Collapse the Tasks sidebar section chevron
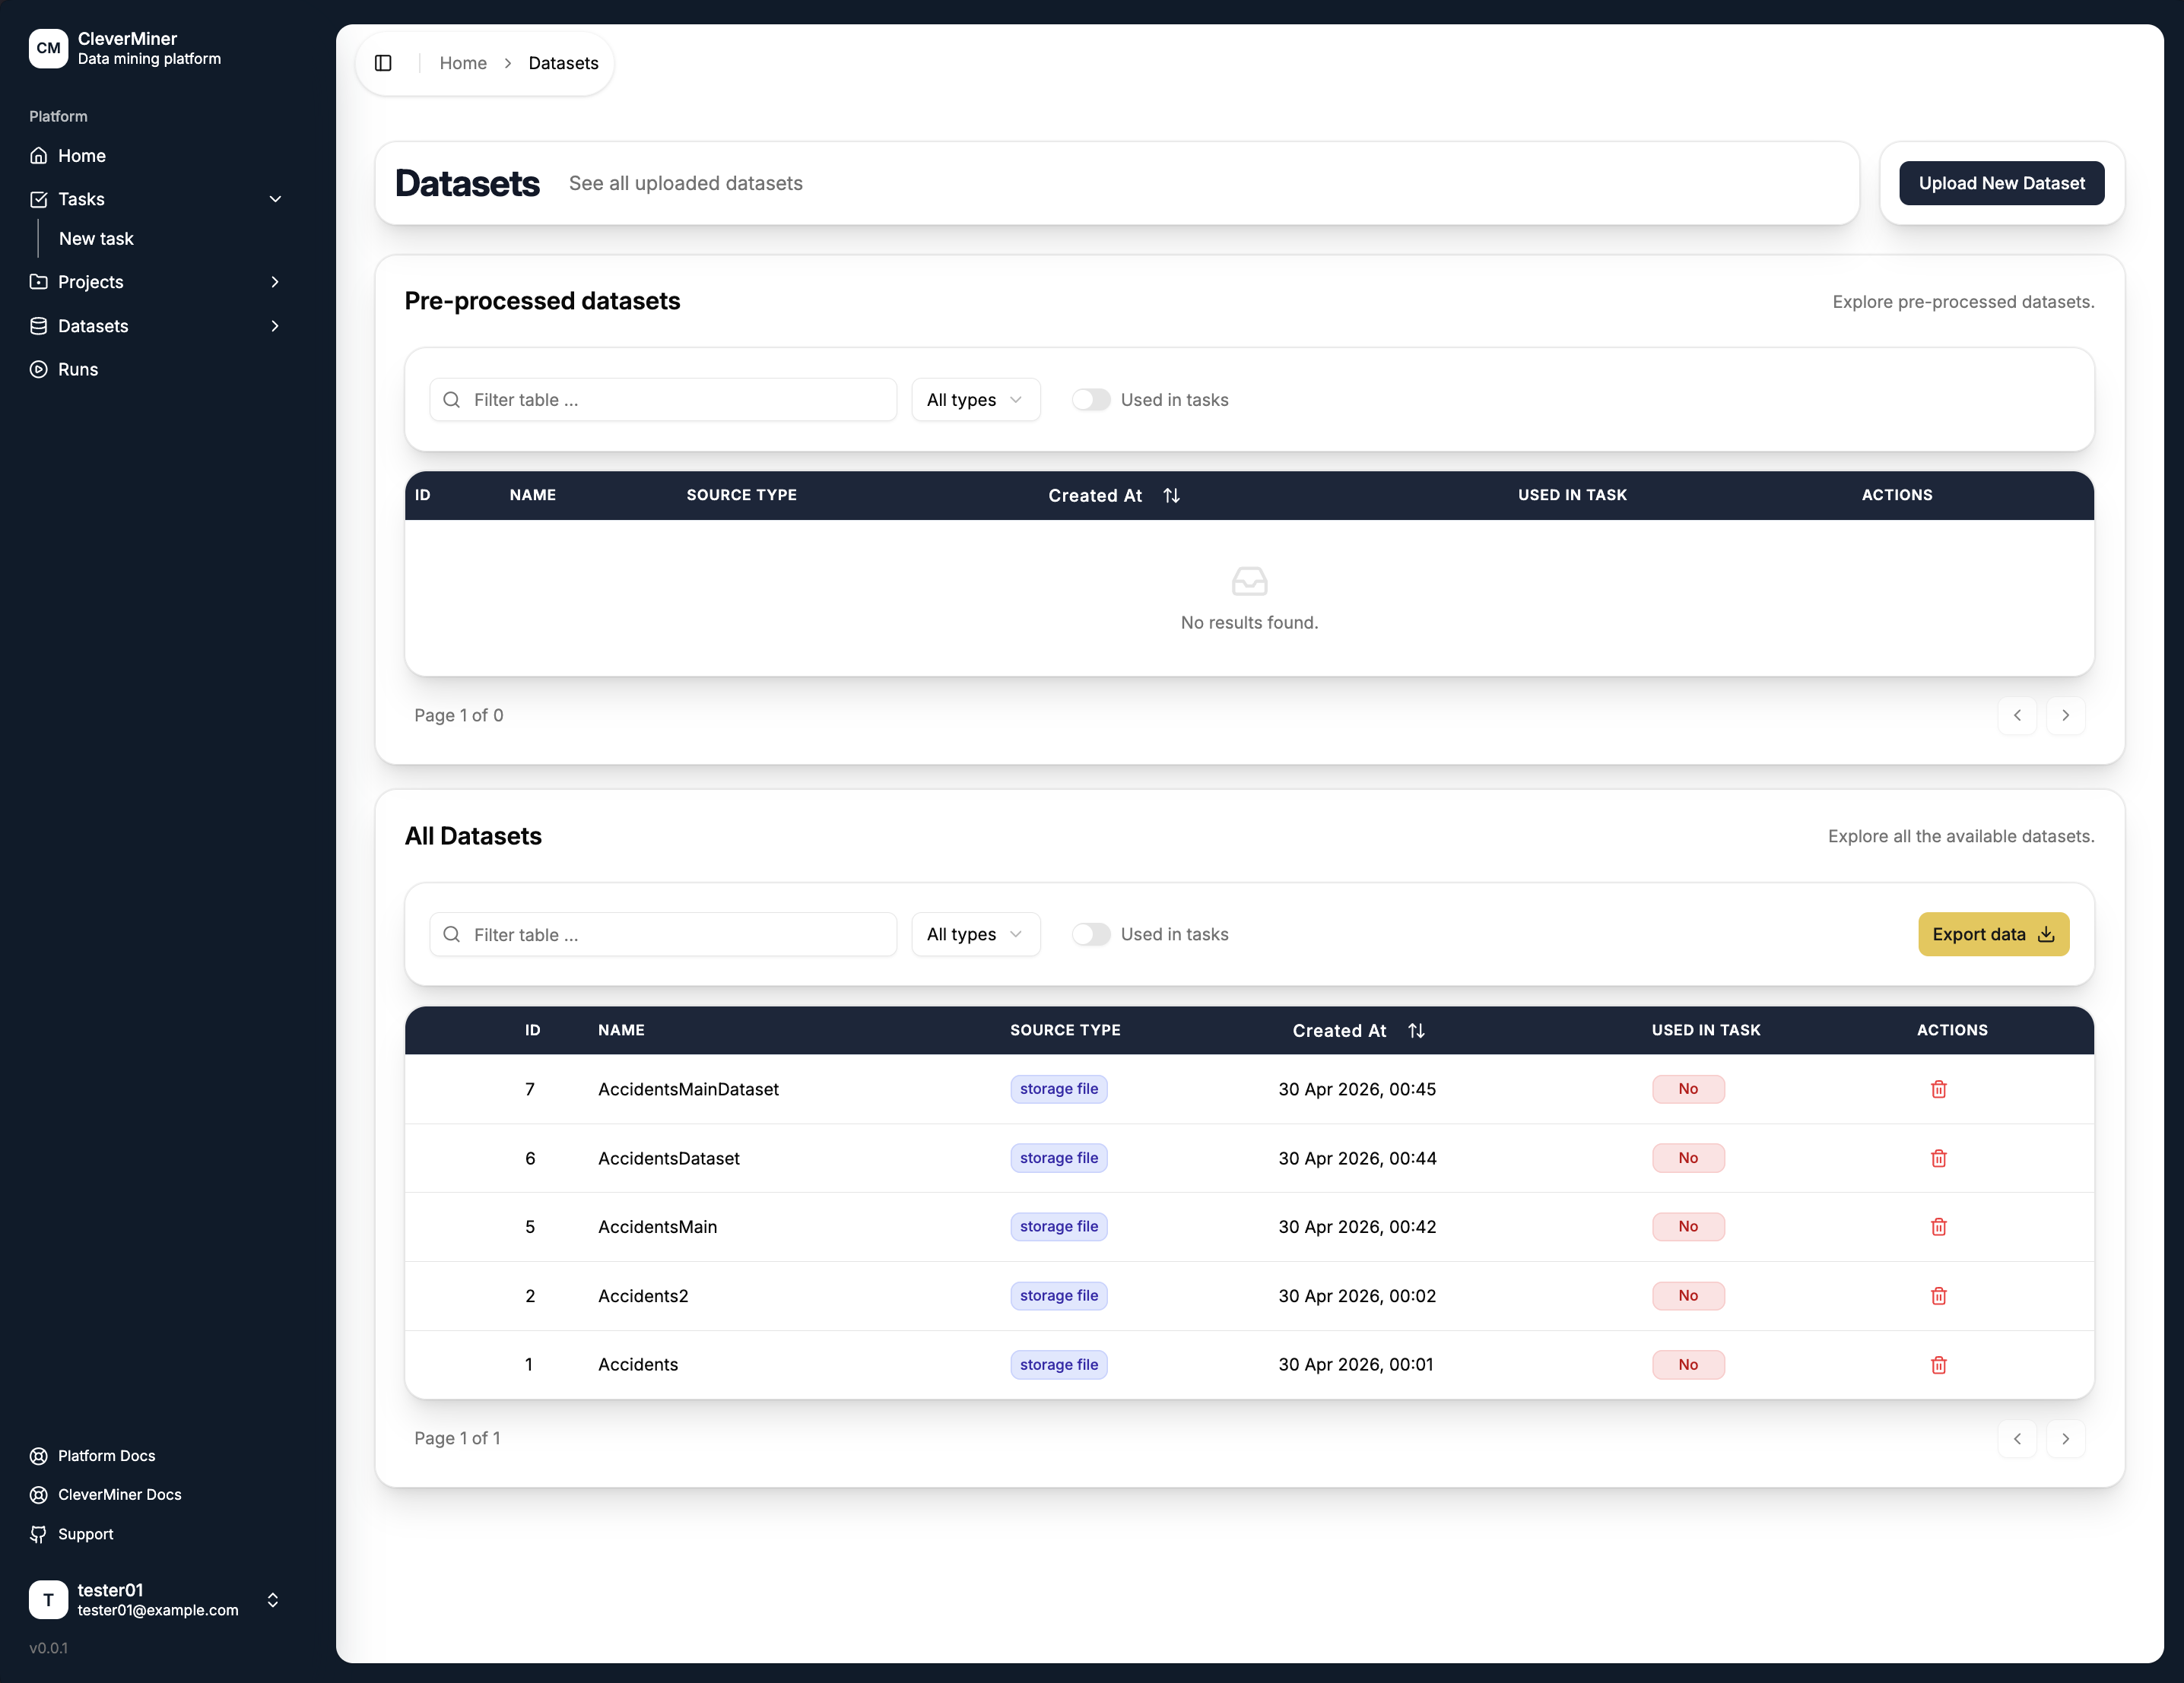Image resolution: width=2184 pixels, height=1683 pixels. [x=275, y=199]
